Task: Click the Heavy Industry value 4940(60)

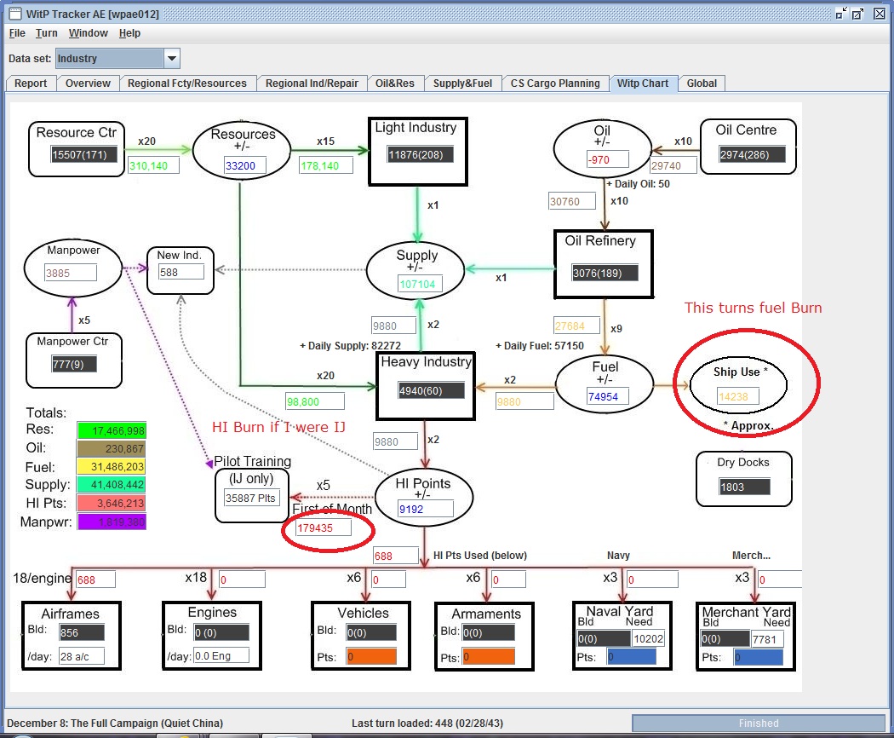Action: (x=431, y=390)
